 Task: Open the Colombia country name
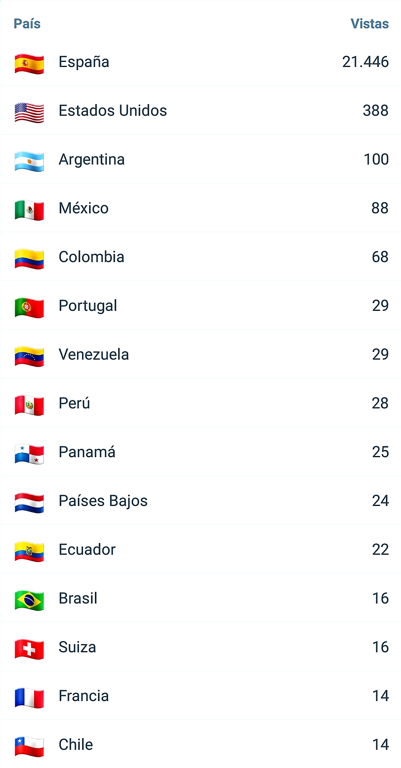coord(91,257)
